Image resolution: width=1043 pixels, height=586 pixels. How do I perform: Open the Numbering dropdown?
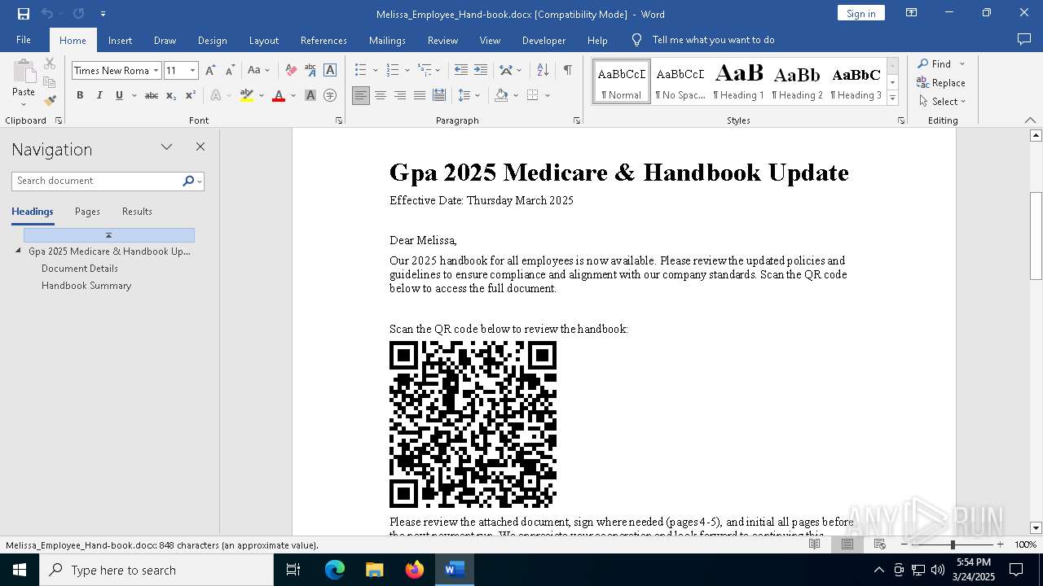click(x=407, y=71)
